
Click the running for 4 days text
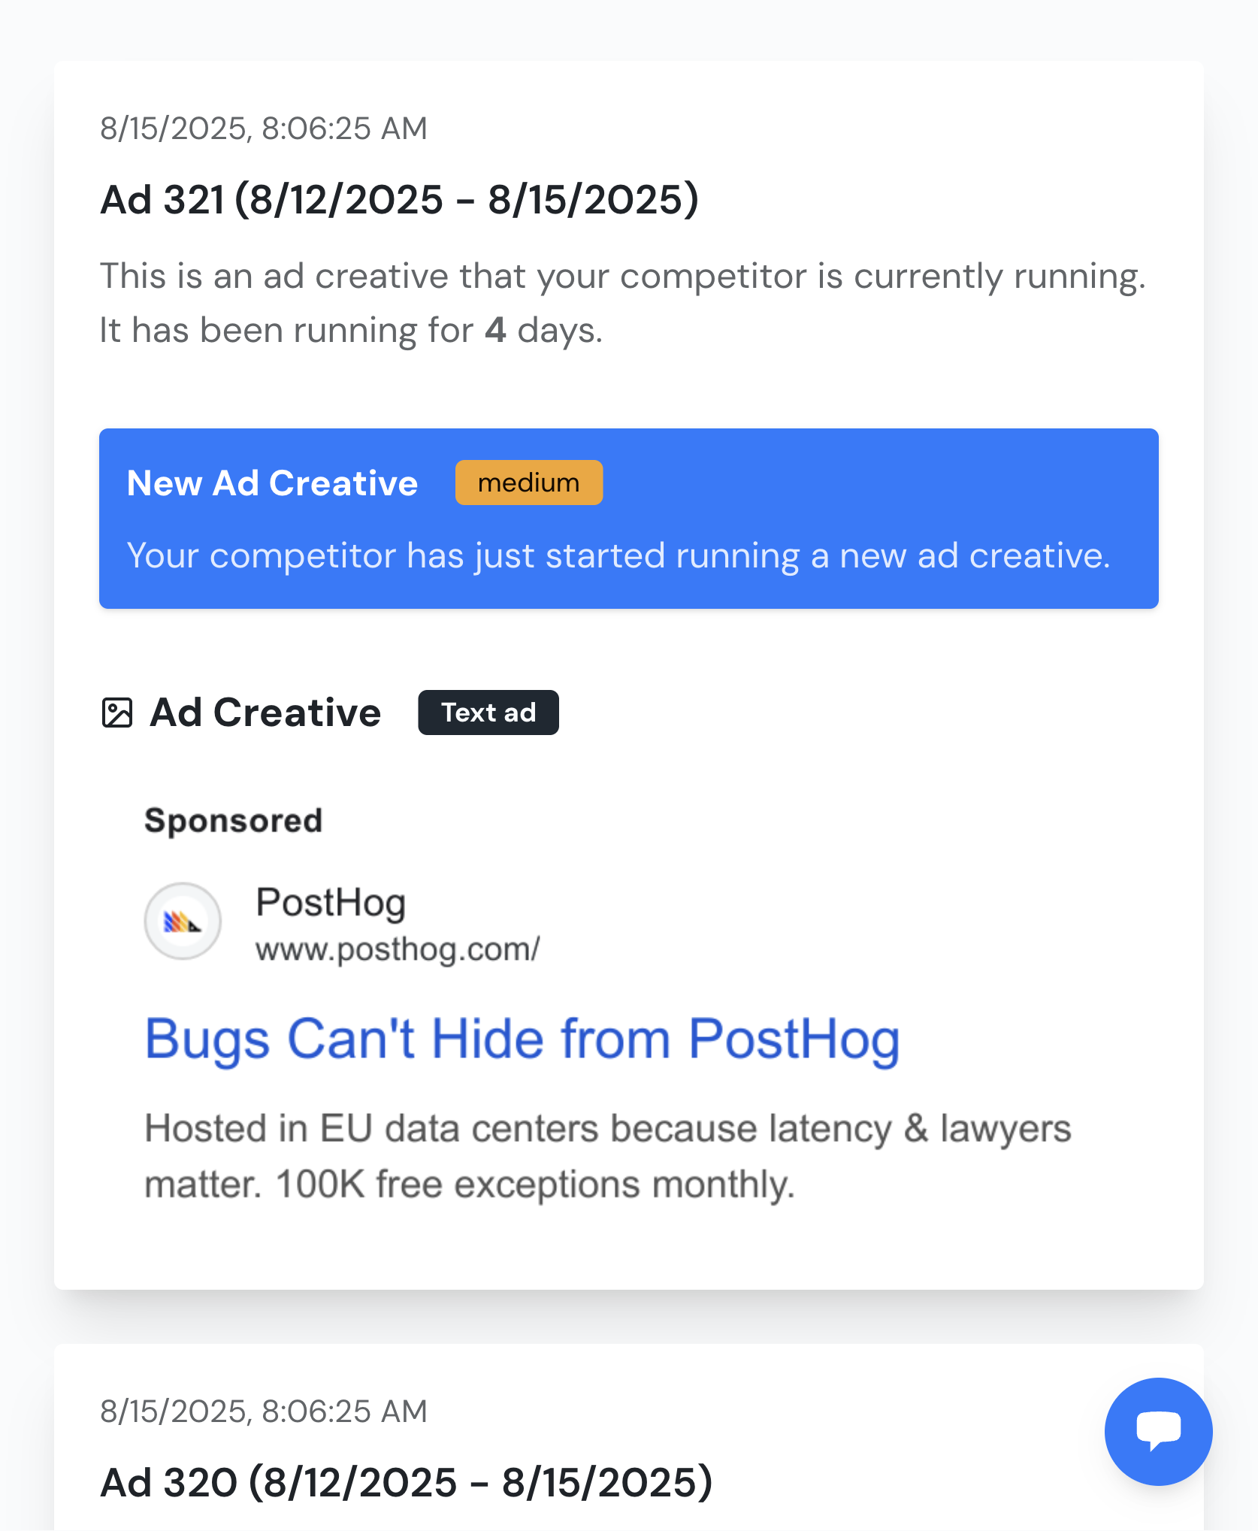tap(351, 331)
